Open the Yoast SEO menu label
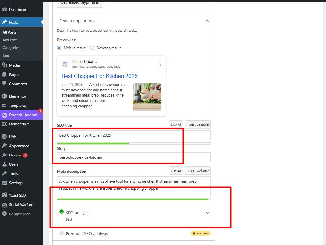The height and width of the screenshot is (245, 326). [18, 195]
